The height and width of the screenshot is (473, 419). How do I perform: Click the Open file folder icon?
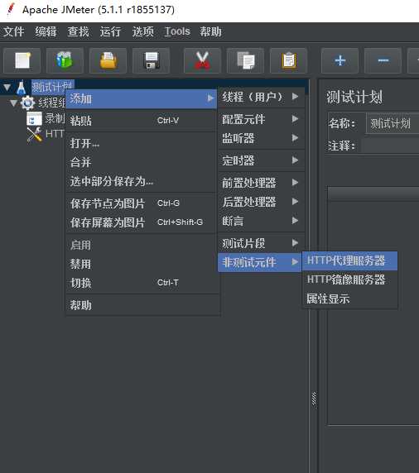(x=108, y=60)
